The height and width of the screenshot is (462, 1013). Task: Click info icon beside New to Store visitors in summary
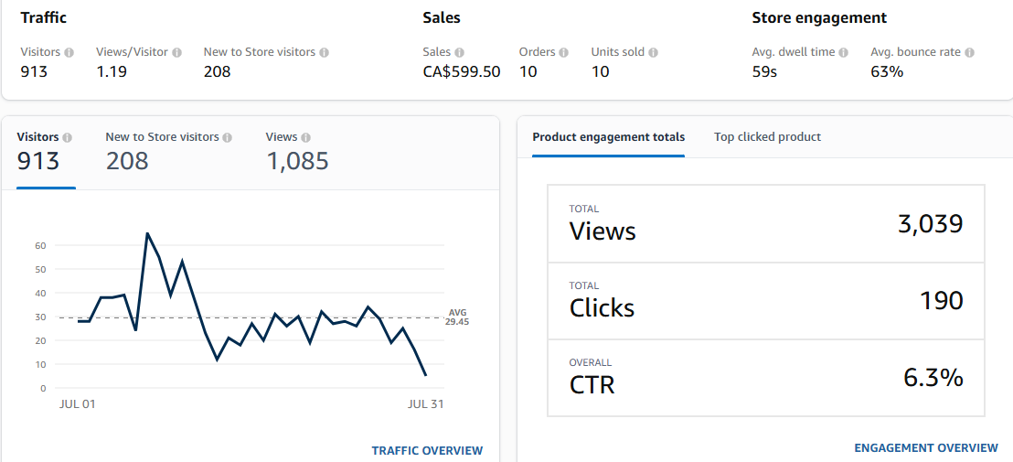click(x=325, y=53)
